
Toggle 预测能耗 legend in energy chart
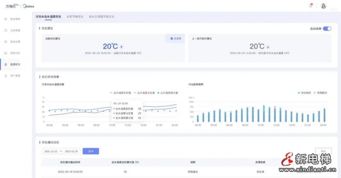coord(320,92)
